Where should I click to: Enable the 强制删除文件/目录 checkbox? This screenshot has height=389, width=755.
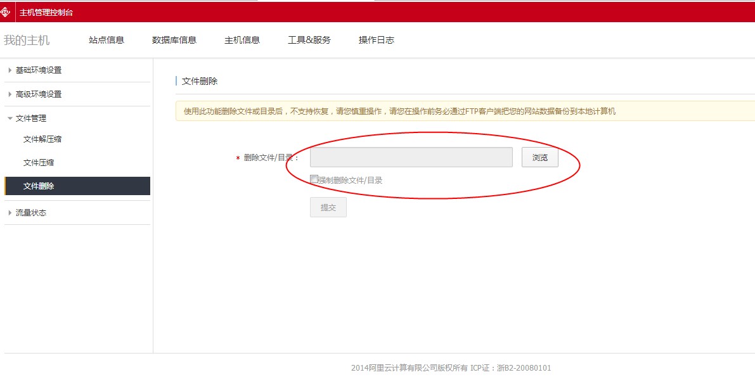click(x=314, y=179)
